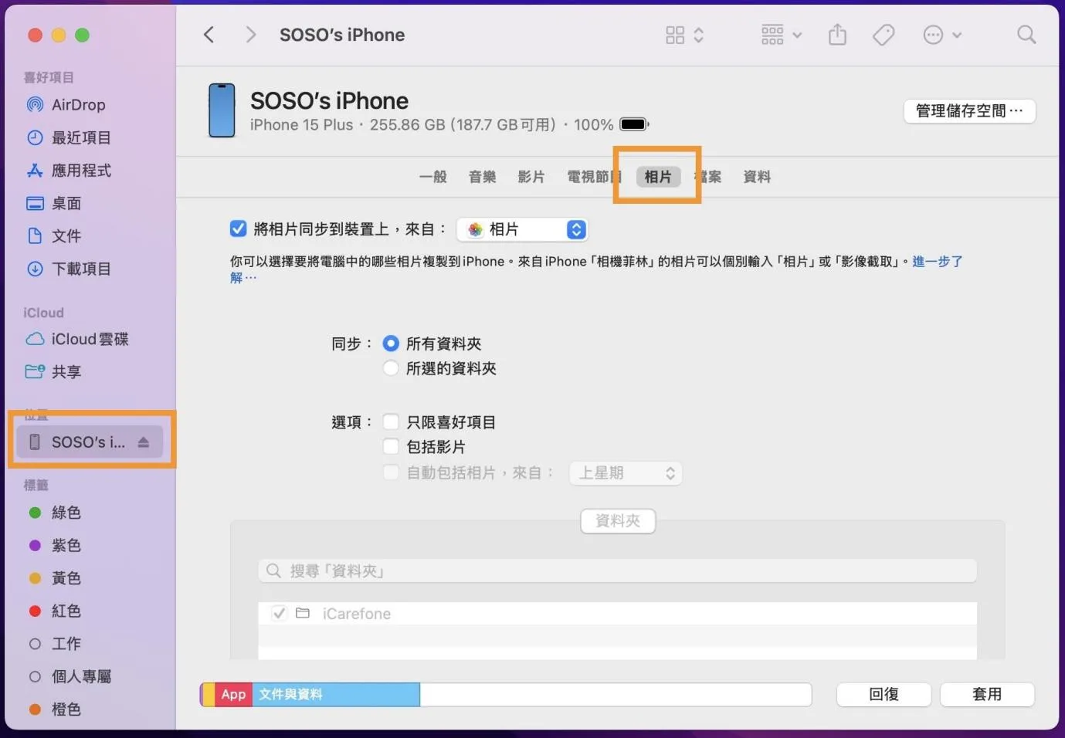This screenshot has width=1065, height=738.
Task: Open the more actions ellipsis menu
Action: pos(942,35)
